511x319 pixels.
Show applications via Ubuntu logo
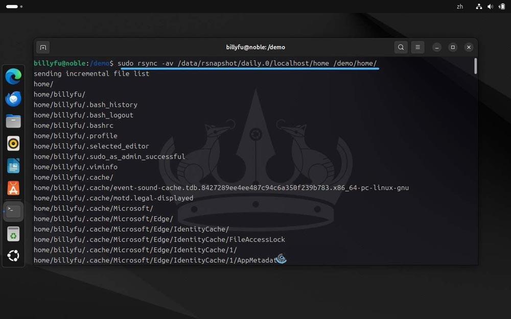pyautogui.click(x=13, y=256)
